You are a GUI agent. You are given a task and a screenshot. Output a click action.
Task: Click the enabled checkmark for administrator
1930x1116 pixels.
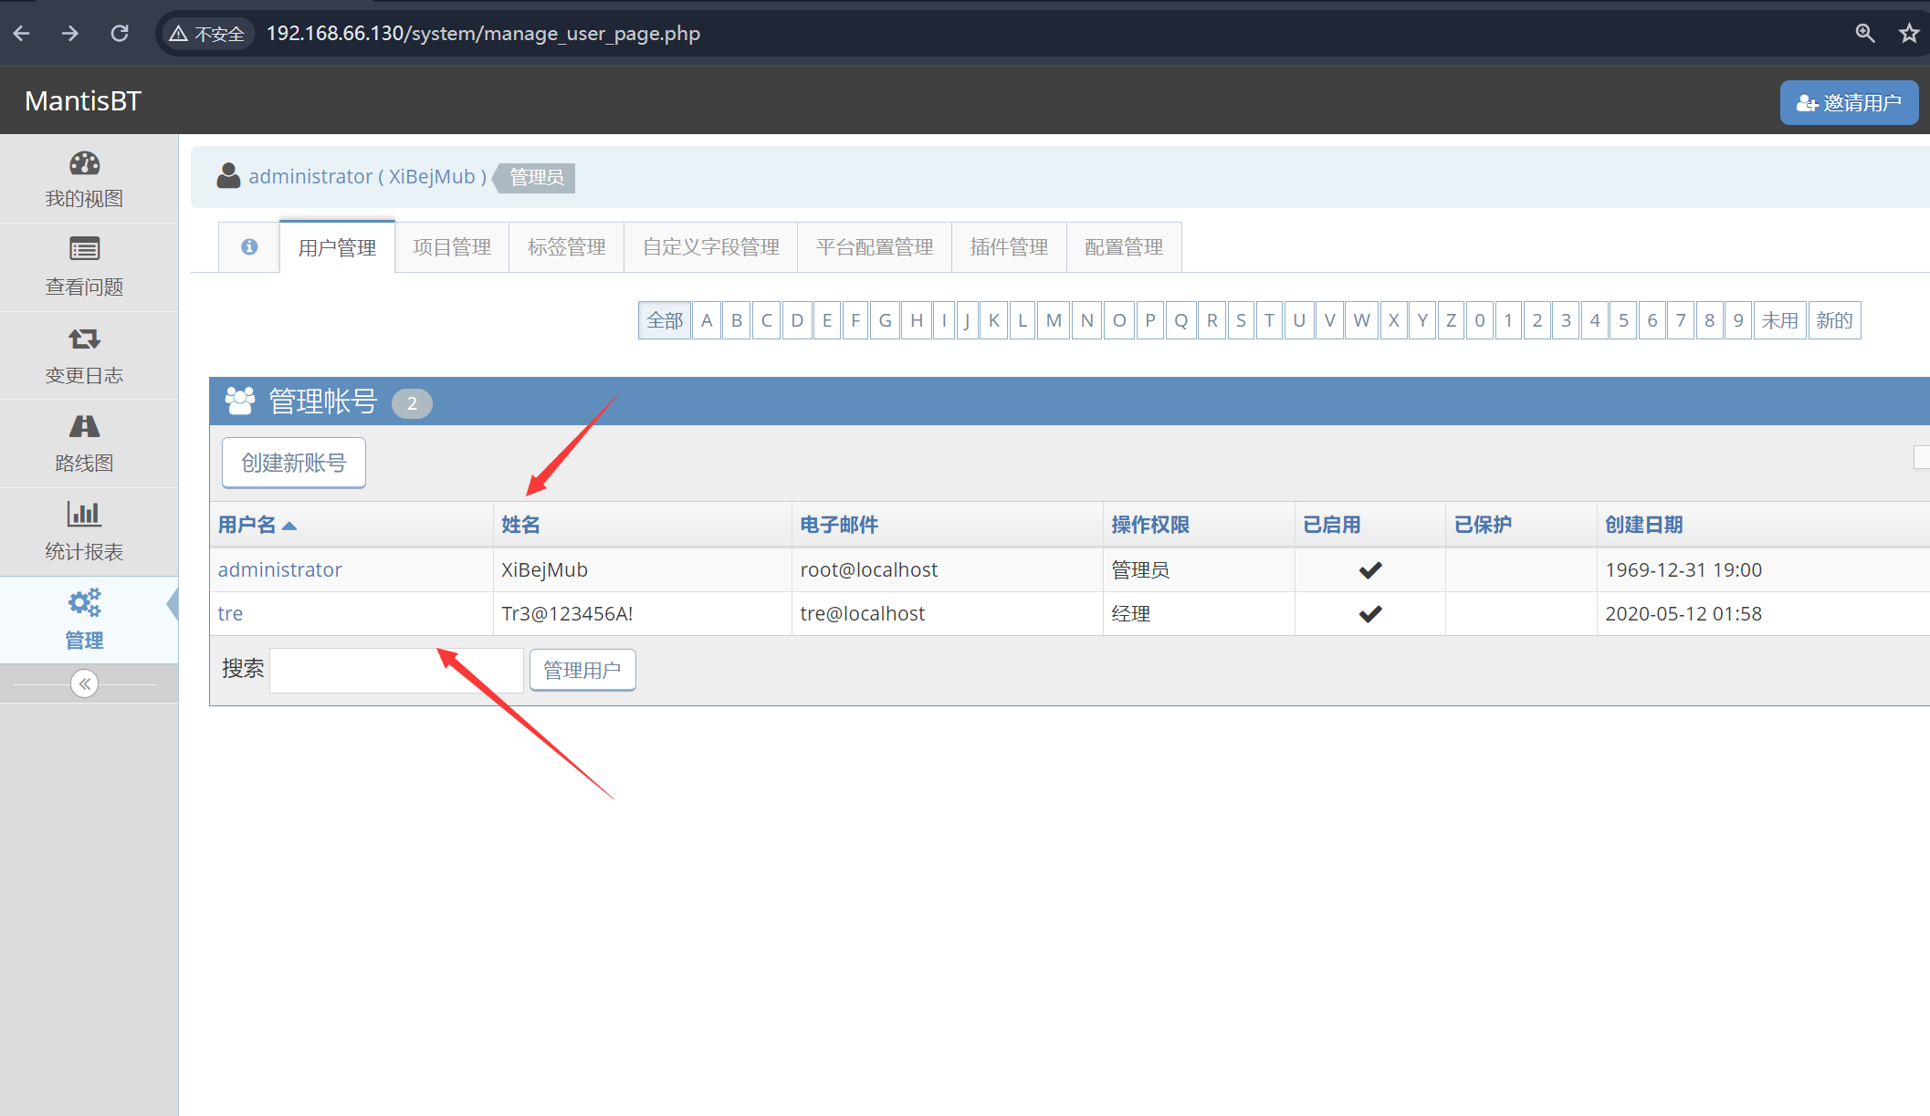[x=1370, y=570]
